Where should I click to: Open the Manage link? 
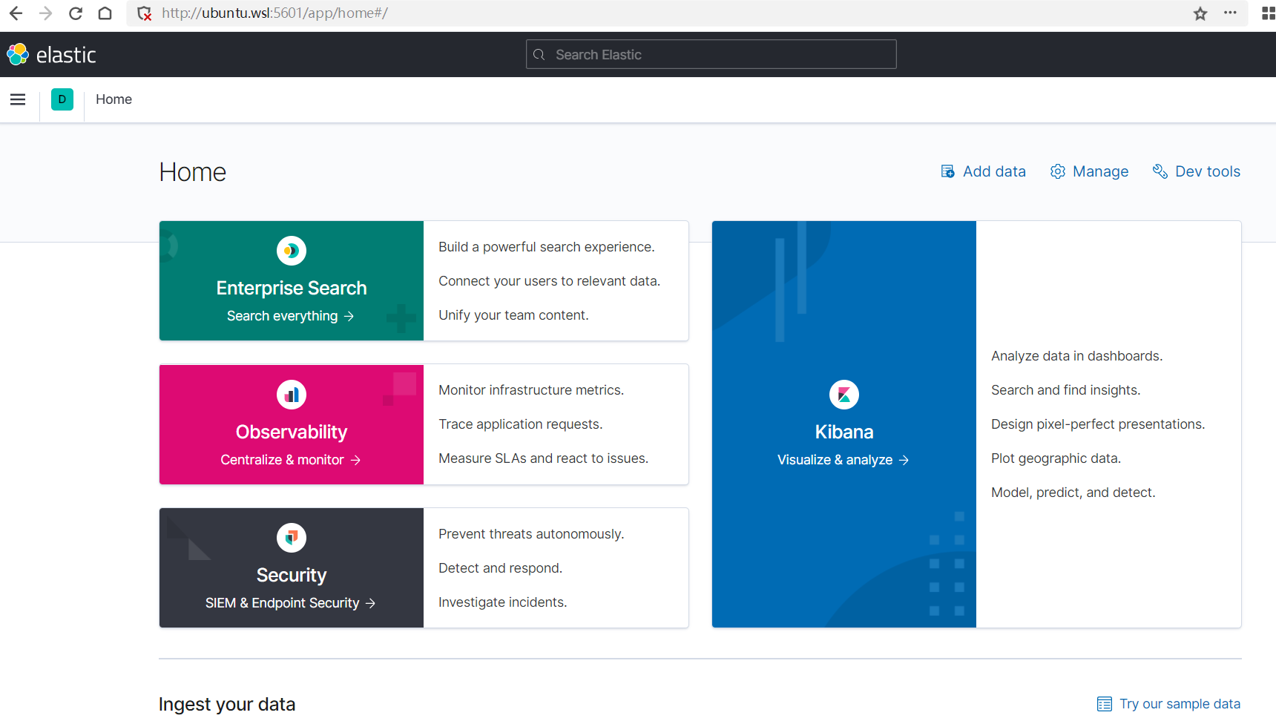[x=1100, y=171]
